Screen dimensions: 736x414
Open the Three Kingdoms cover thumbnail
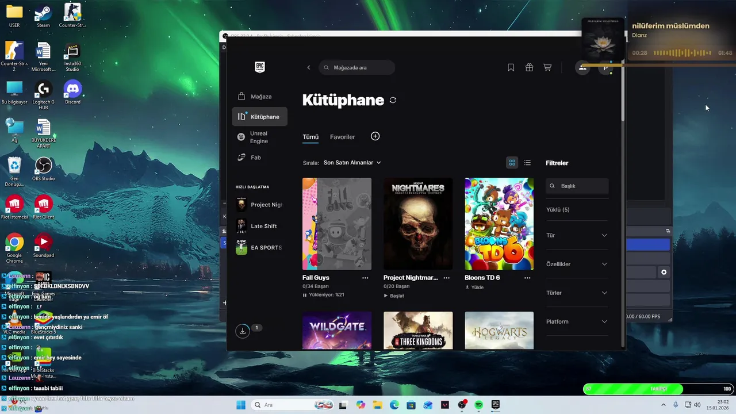coord(418,331)
